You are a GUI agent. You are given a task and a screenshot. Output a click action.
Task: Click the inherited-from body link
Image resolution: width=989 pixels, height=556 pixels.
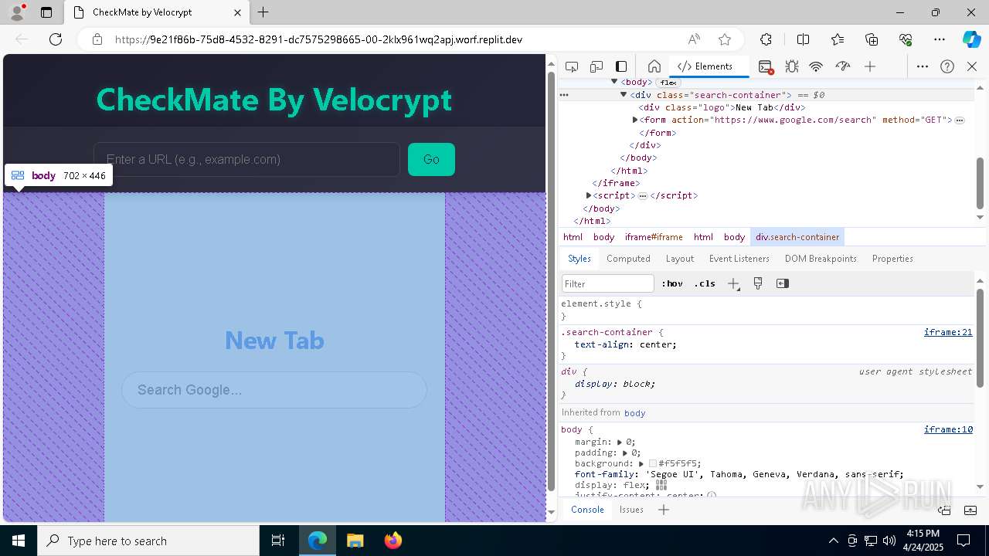(x=635, y=413)
